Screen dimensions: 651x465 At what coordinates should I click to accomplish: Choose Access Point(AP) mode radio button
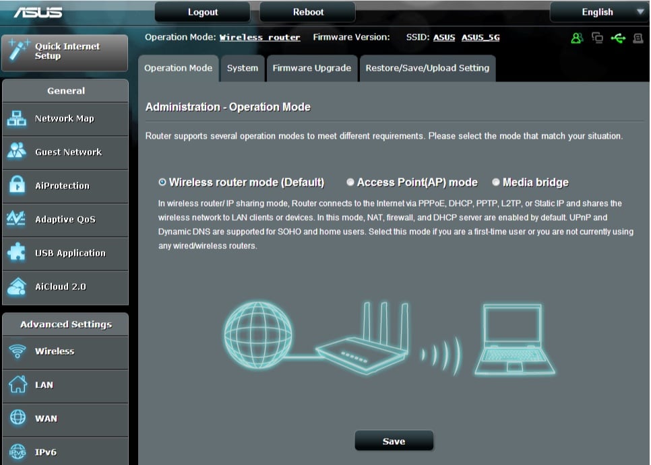[350, 182]
